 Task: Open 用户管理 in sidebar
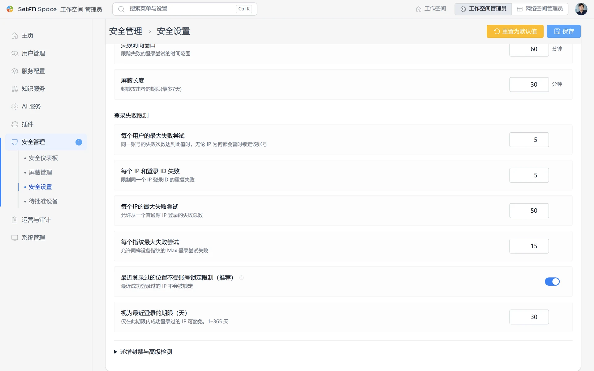(46, 53)
